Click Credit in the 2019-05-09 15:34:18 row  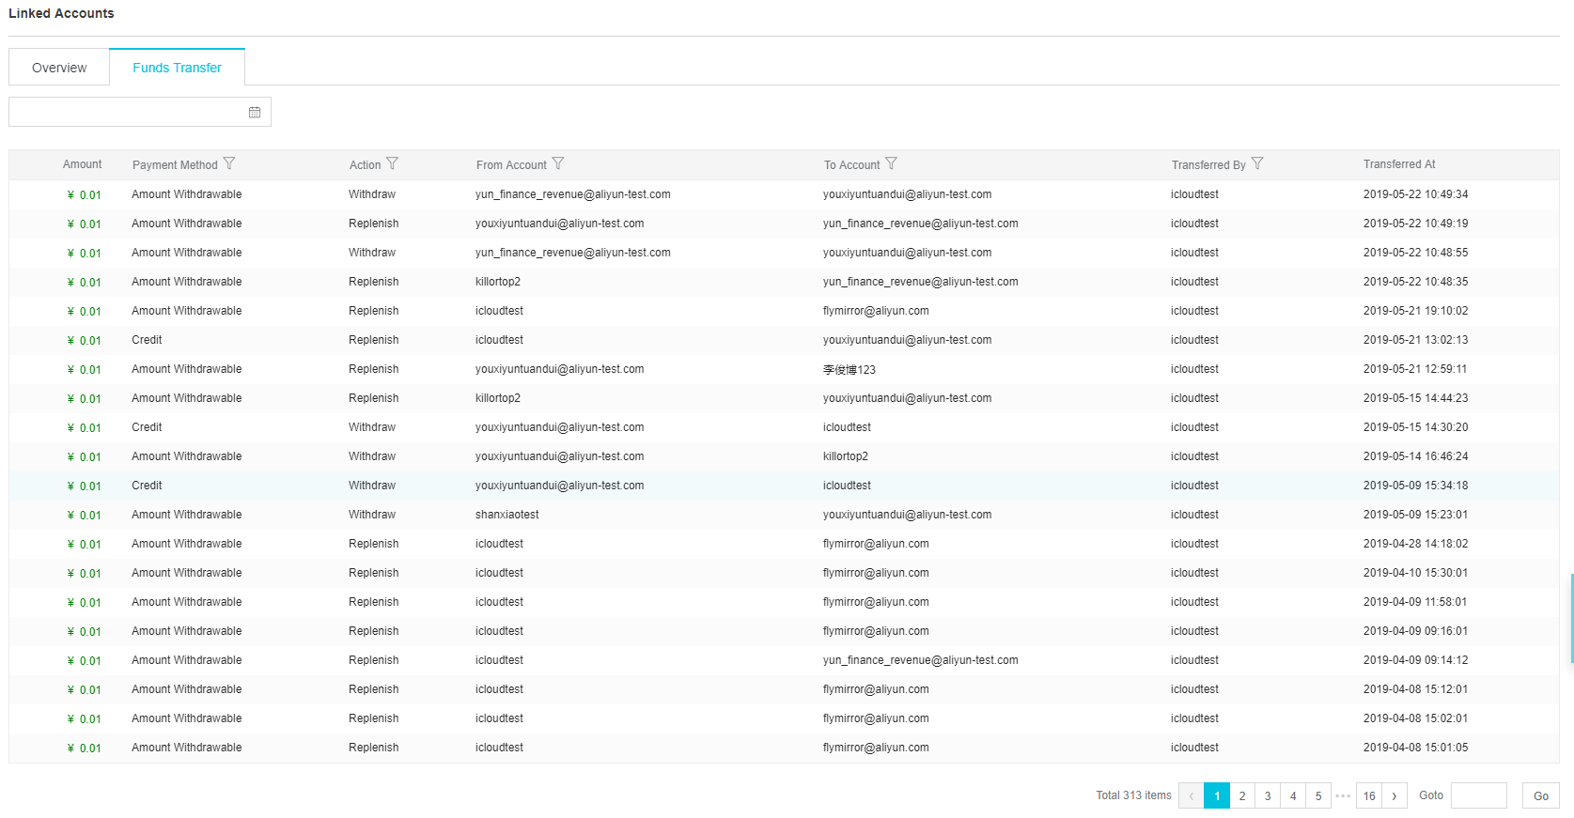click(147, 486)
